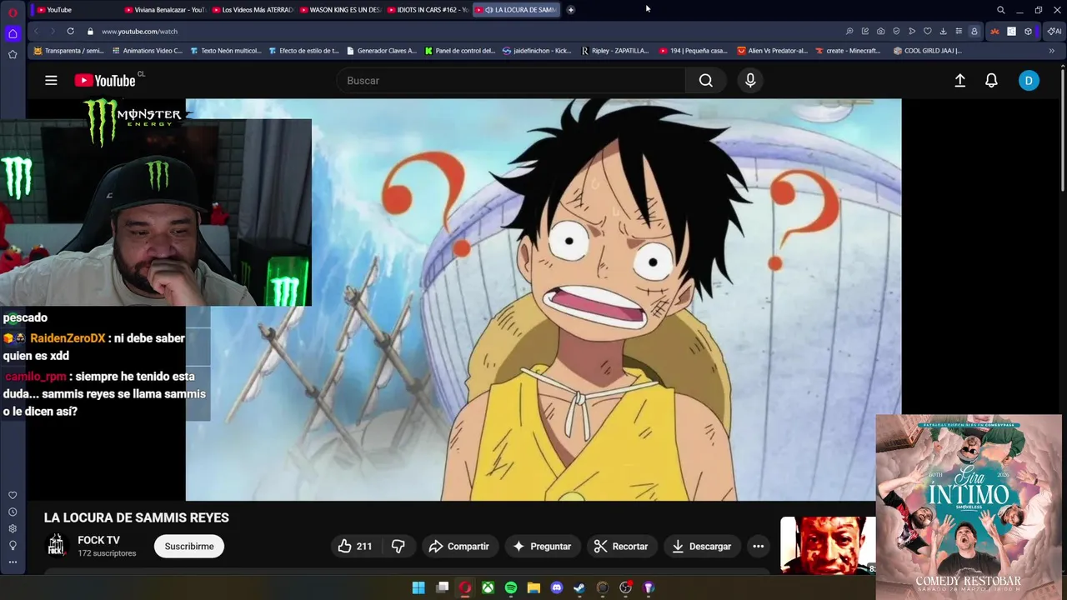The height and width of the screenshot is (600, 1067).
Task: Click the Preguntar button
Action: (x=542, y=546)
